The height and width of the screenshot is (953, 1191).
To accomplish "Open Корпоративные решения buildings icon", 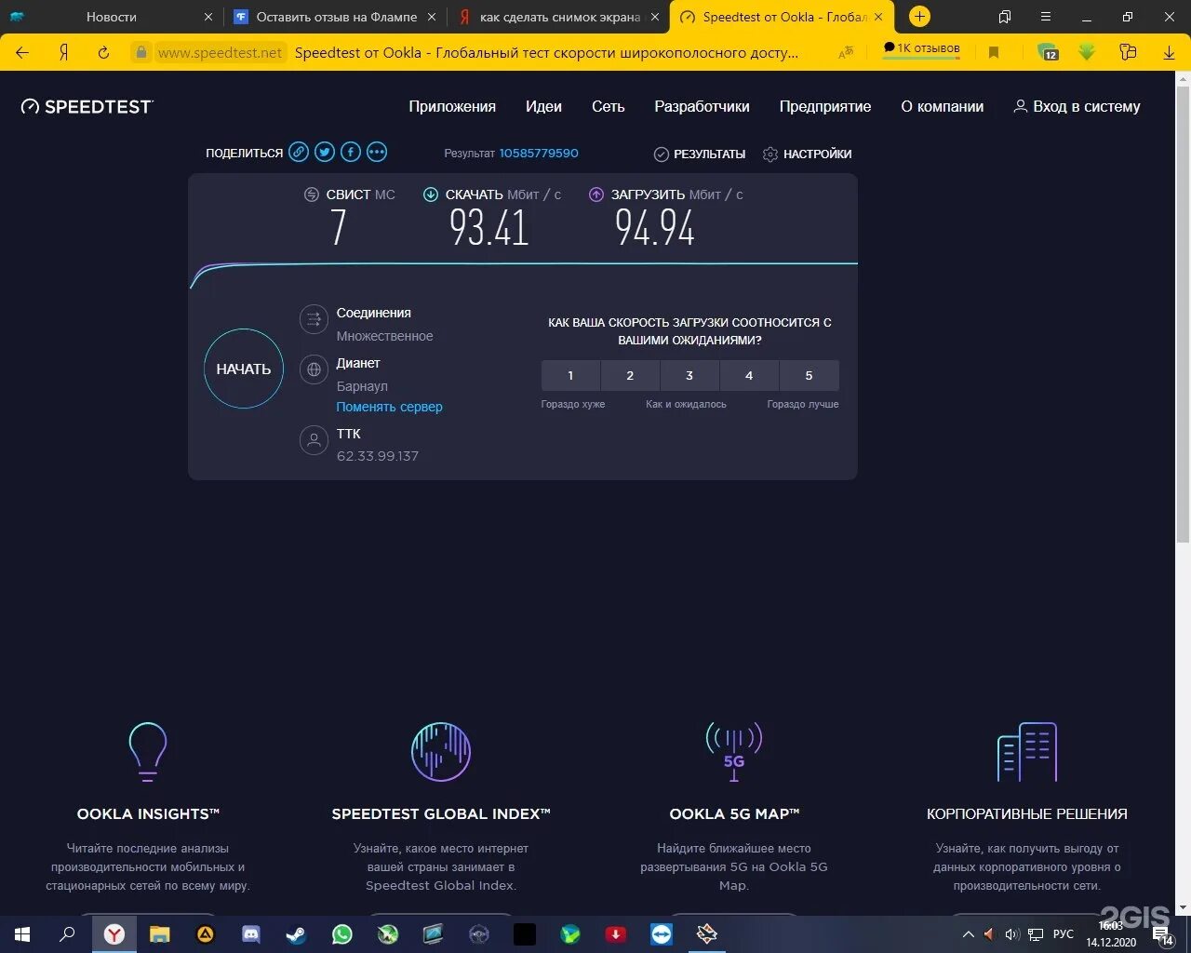I will 1027,751.
